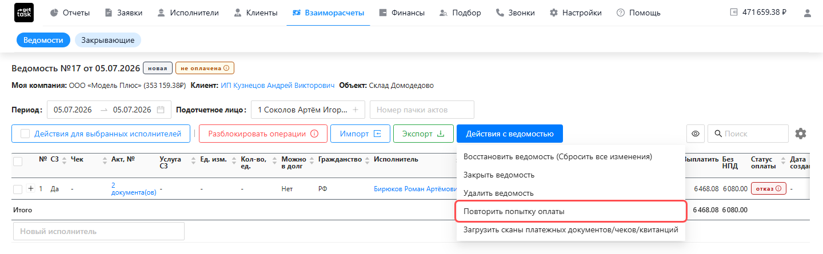Select 'Восстановить ведомость (Сбросить все изменения)'
The width and height of the screenshot is (823, 254).
tap(571, 156)
